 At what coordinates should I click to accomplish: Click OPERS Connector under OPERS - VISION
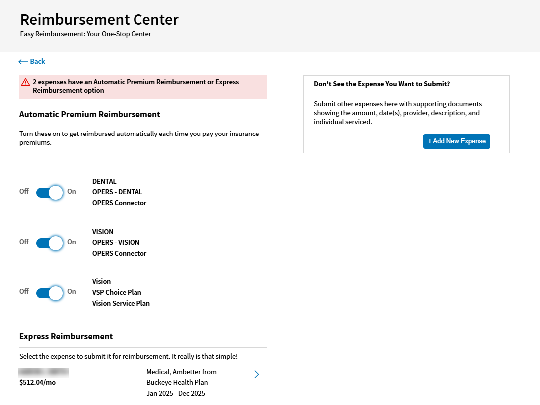pos(119,253)
